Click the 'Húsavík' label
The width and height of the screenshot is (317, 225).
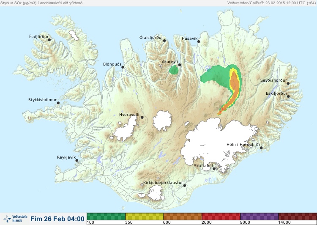click(x=189, y=38)
